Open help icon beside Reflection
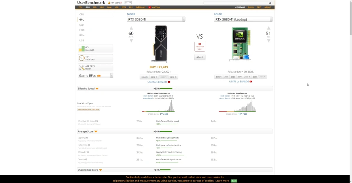 click(x=89, y=145)
